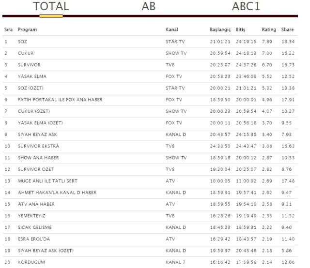Click the 24:19:15 end time
Viewport: 310px width, 268px height.
pos(246,42)
